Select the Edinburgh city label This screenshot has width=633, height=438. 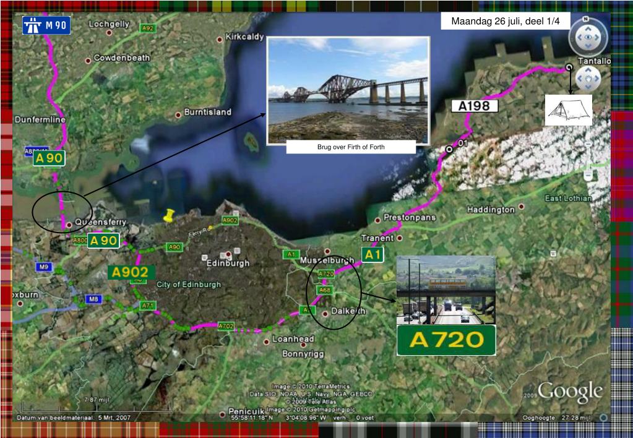(228, 263)
